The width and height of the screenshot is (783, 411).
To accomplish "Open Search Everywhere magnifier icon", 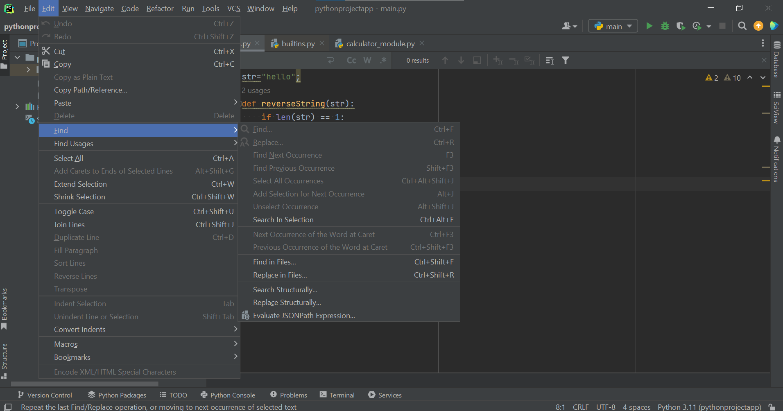I will point(742,26).
